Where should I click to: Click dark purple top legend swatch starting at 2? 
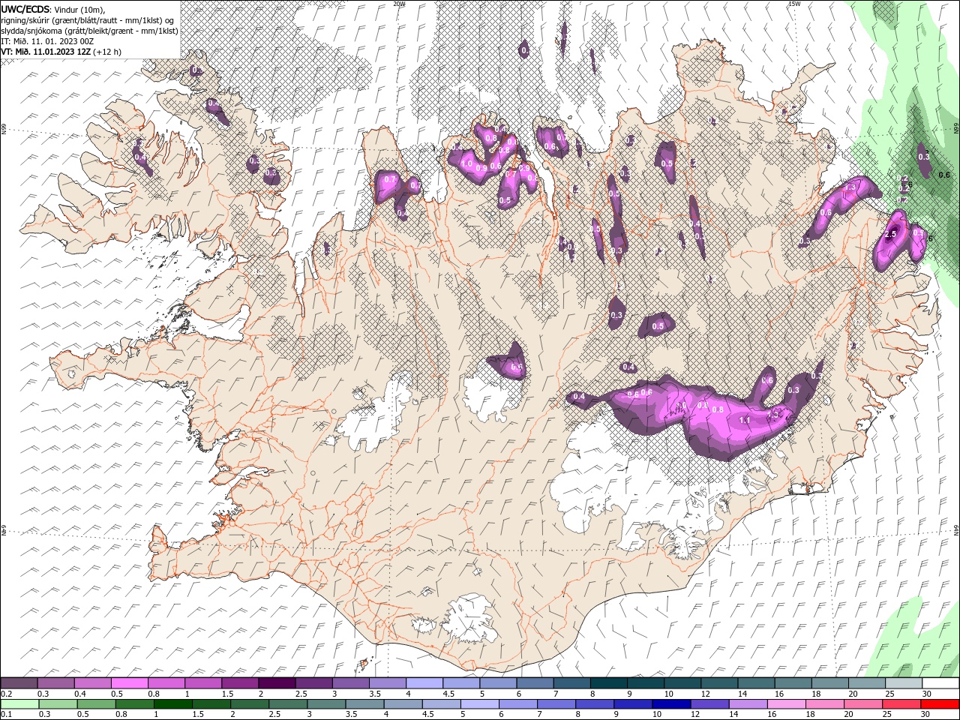(x=277, y=683)
